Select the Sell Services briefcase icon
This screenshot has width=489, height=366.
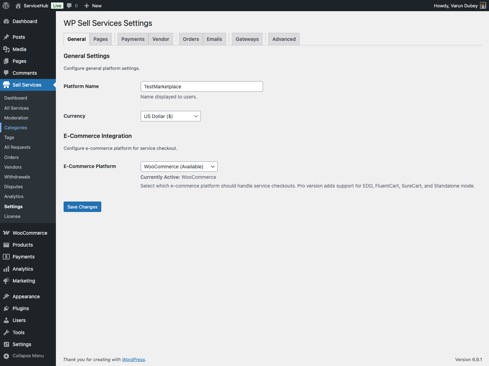click(6, 85)
